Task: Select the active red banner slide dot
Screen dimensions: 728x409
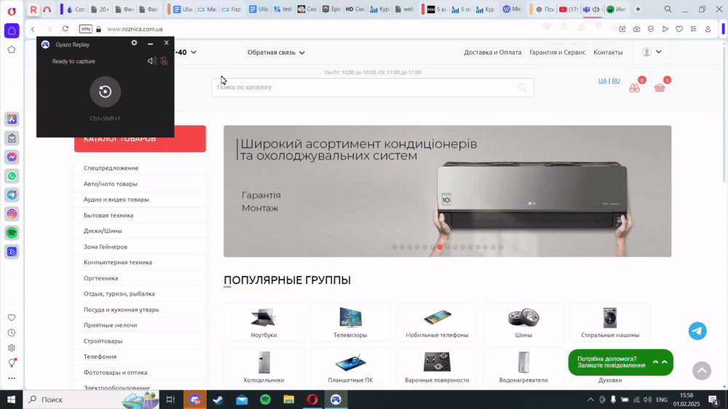Action: pos(440,247)
